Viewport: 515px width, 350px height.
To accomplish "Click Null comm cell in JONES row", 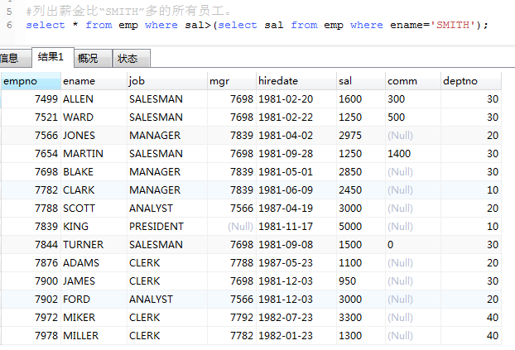I will click(x=413, y=136).
